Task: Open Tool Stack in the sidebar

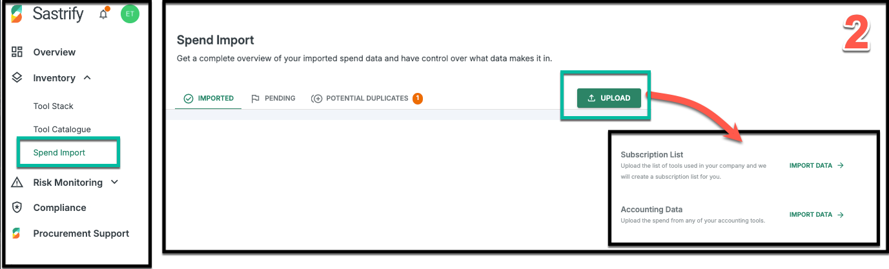Action: pos(54,106)
